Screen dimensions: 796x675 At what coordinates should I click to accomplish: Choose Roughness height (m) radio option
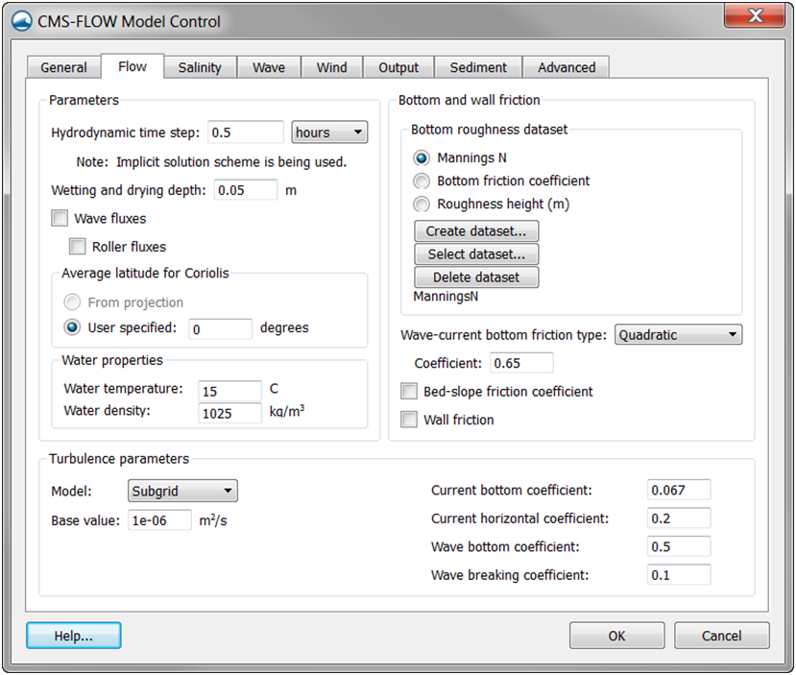coord(422,204)
